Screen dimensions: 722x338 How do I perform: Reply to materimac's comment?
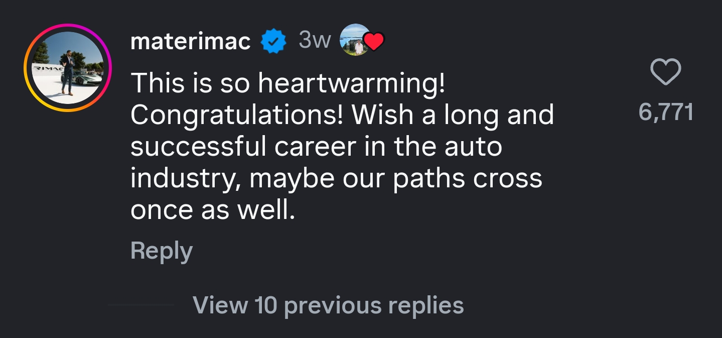161,250
